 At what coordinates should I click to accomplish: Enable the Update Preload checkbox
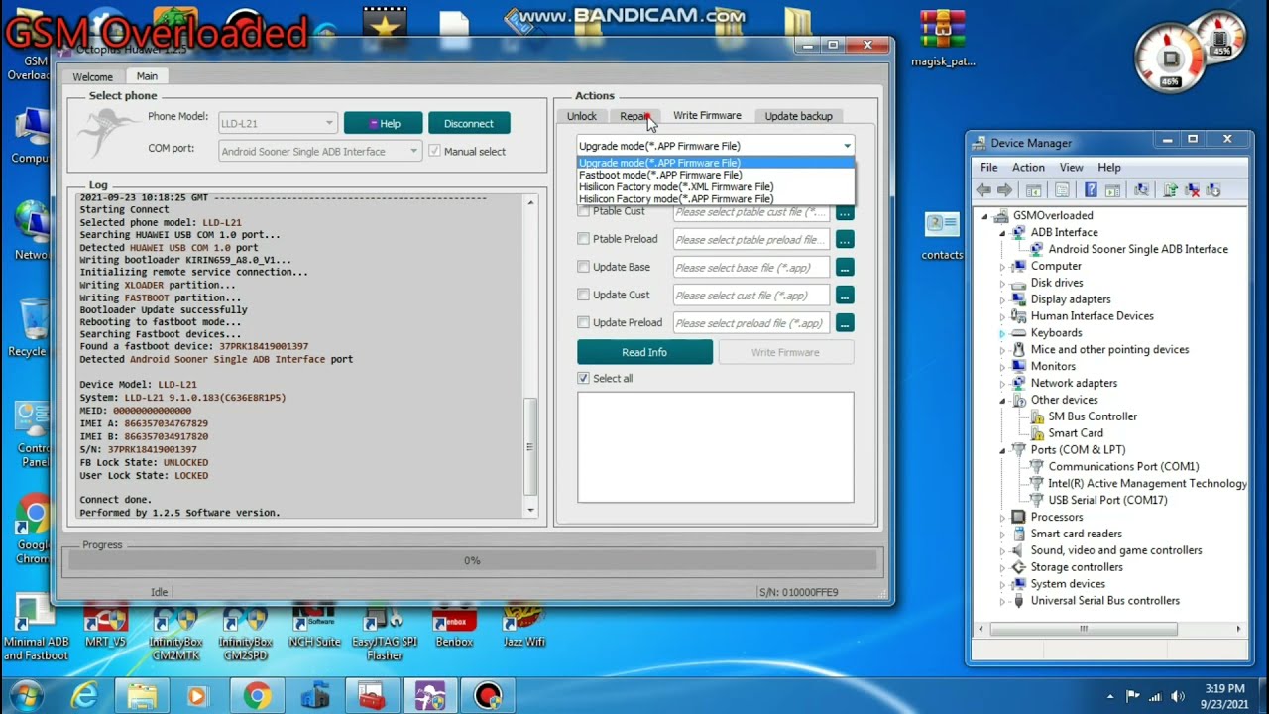pos(583,322)
